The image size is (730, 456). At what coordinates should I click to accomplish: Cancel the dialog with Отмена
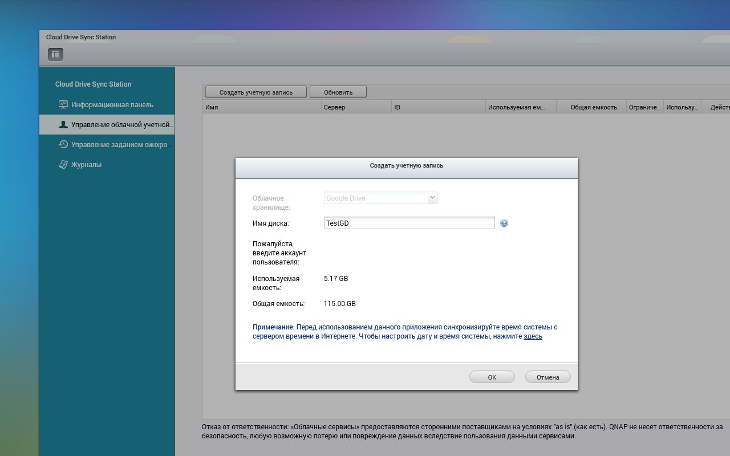(548, 377)
